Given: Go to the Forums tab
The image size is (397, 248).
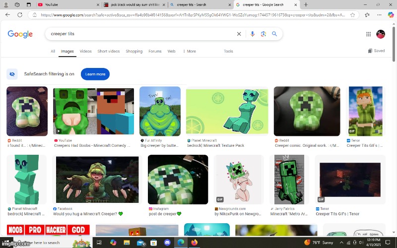Looking at the screenshot, I should point(155,51).
